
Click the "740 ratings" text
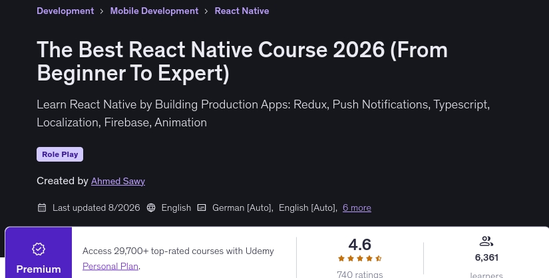pyautogui.click(x=360, y=274)
